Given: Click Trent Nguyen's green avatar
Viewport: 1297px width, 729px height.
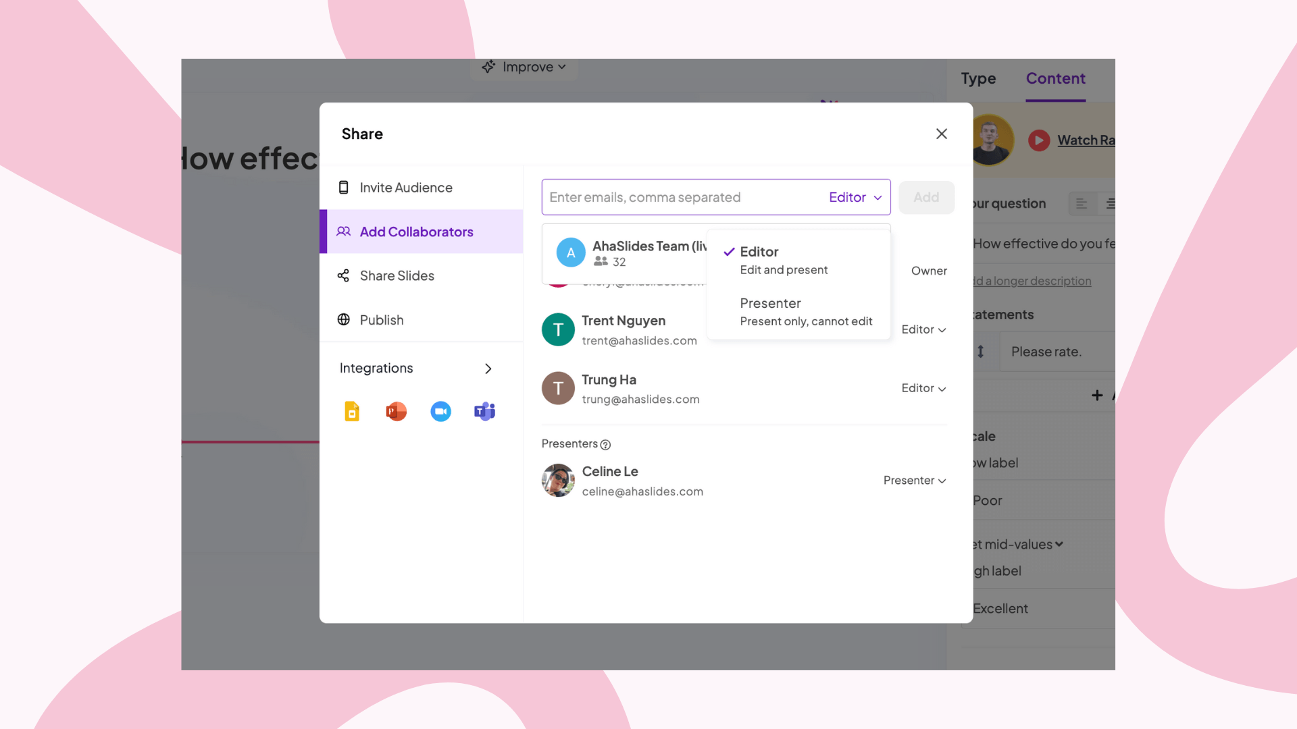Looking at the screenshot, I should [558, 330].
